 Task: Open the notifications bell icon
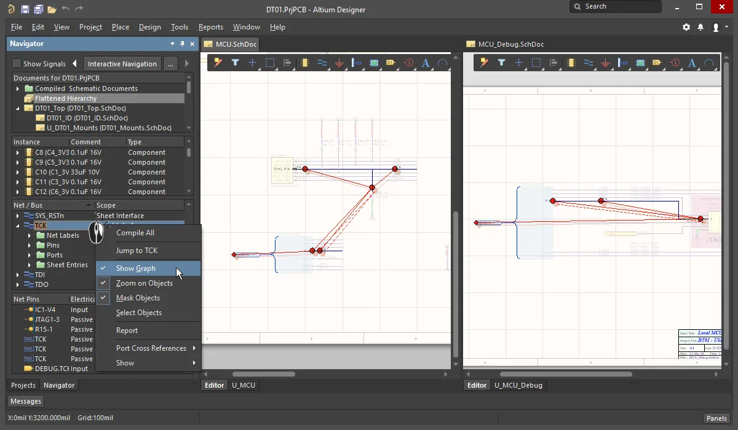tap(700, 27)
